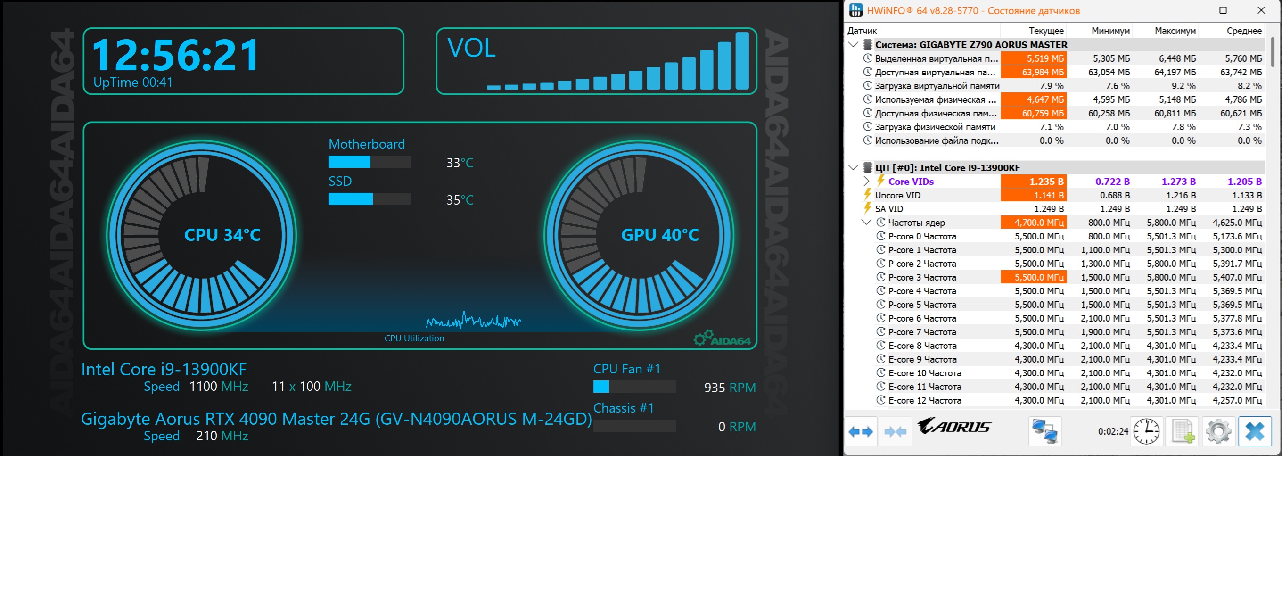
Task: Click the HWiNFO vertical scrollbar thumb
Action: click(x=1273, y=52)
